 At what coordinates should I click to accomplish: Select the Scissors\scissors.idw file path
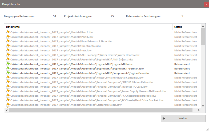(66, 105)
